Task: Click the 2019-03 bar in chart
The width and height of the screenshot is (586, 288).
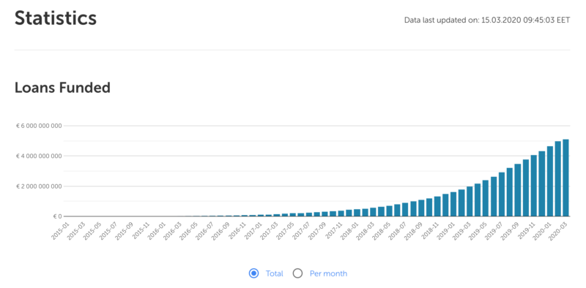Action: [470, 201]
